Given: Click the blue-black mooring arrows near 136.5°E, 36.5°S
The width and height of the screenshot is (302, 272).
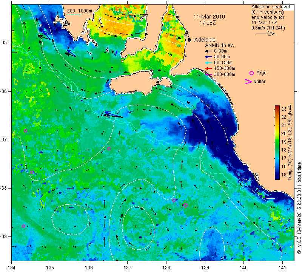Looking at the screenshot, I should tap(112, 114).
